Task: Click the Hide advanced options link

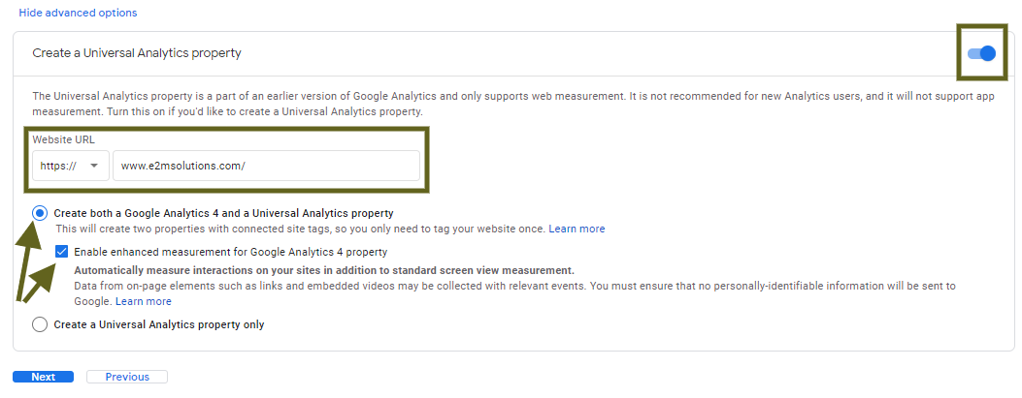Action: pyautogui.click(x=78, y=14)
